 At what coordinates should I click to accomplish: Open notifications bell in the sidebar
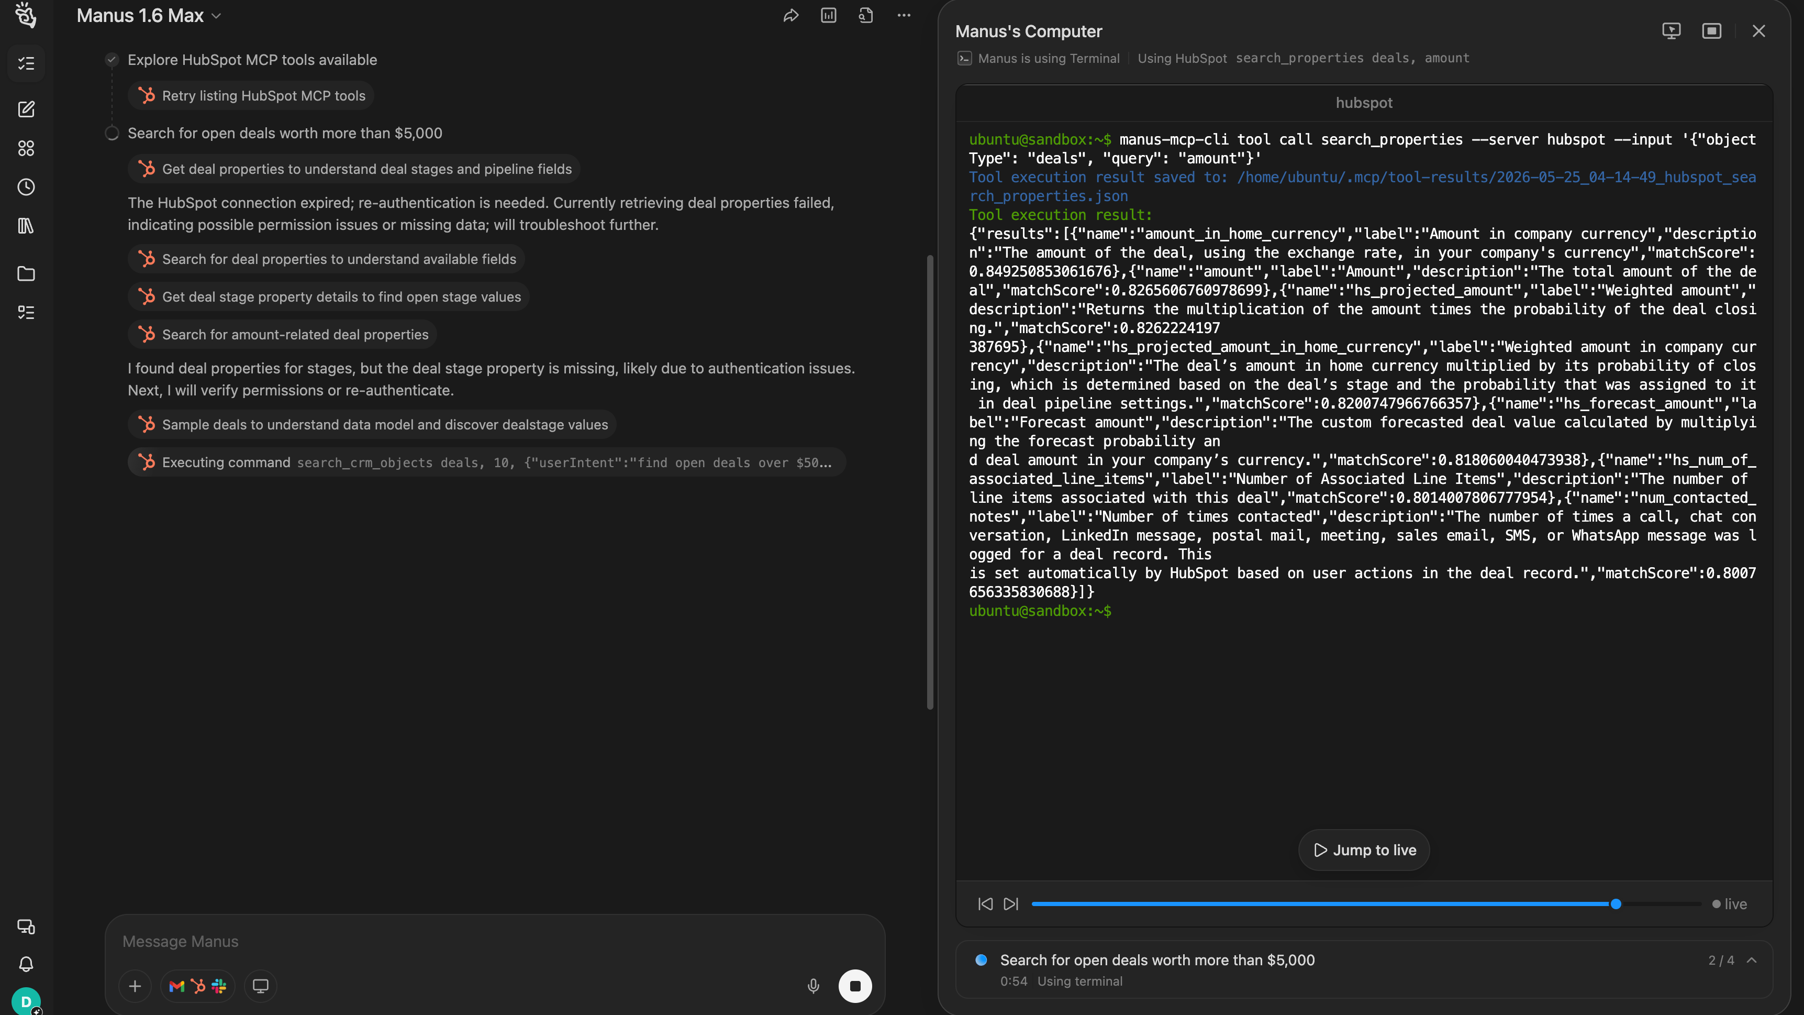point(26,965)
